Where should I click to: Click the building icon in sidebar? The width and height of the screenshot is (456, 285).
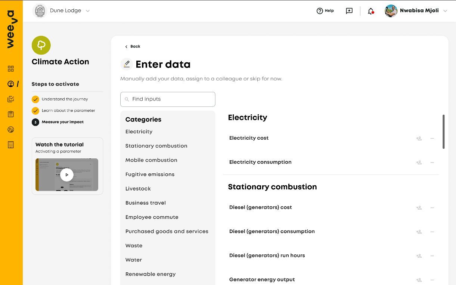[x=11, y=145]
